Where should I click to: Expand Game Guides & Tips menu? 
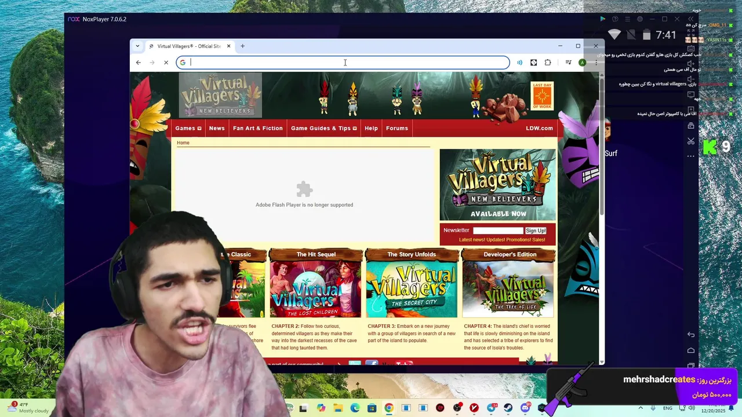point(324,129)
